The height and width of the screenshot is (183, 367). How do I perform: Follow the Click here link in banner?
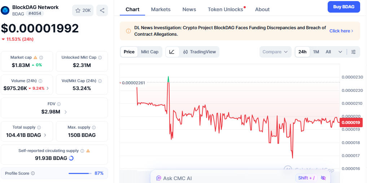coord(341,31)
